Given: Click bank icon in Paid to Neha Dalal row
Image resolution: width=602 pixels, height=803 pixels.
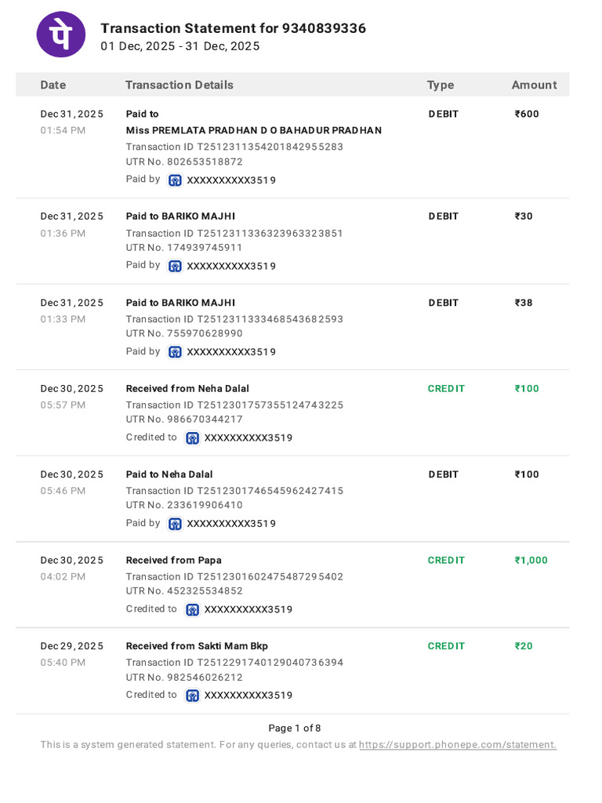Looking at the screenshot, I should 175,524.
